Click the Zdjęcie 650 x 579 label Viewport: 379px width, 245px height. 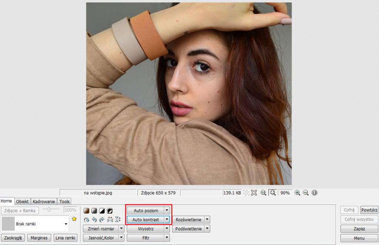coord(158,193)
